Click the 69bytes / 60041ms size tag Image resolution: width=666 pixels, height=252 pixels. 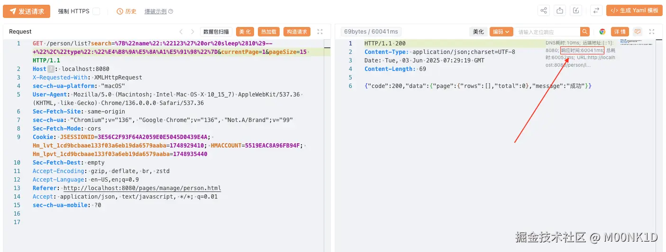coord(371,32)
